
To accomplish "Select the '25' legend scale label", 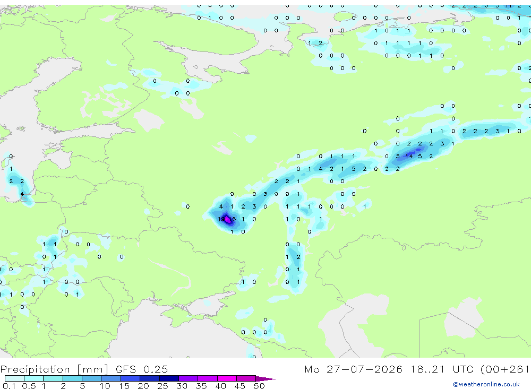I will [162, 386].
